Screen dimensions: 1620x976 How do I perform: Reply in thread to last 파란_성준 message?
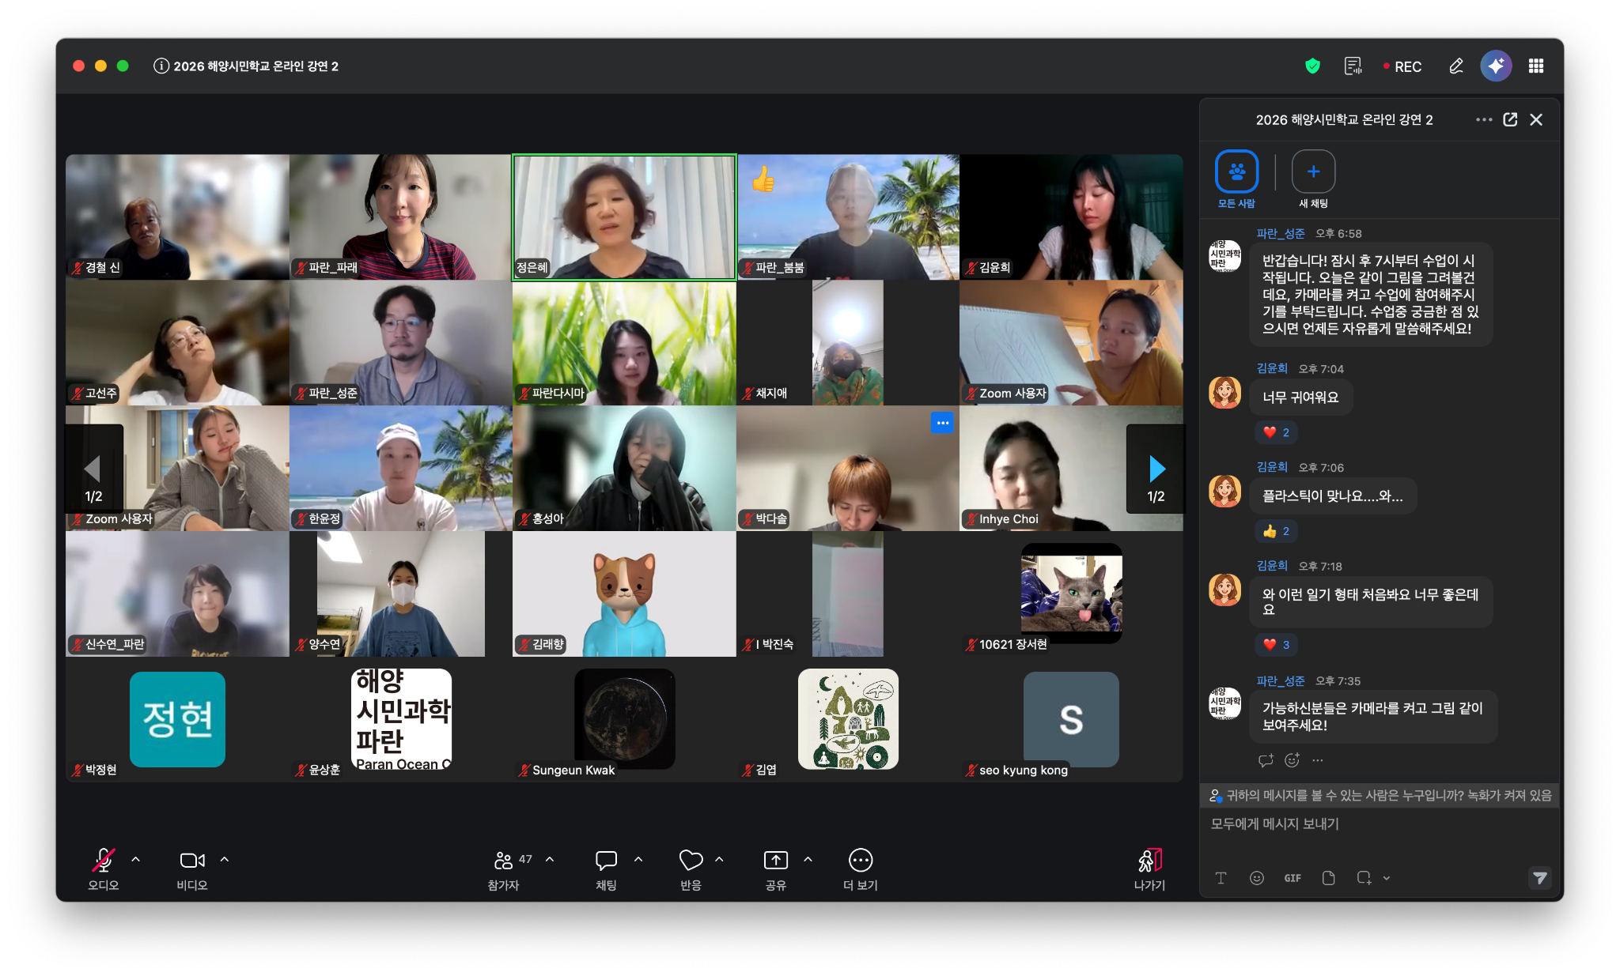click(x=1266, y=760)
